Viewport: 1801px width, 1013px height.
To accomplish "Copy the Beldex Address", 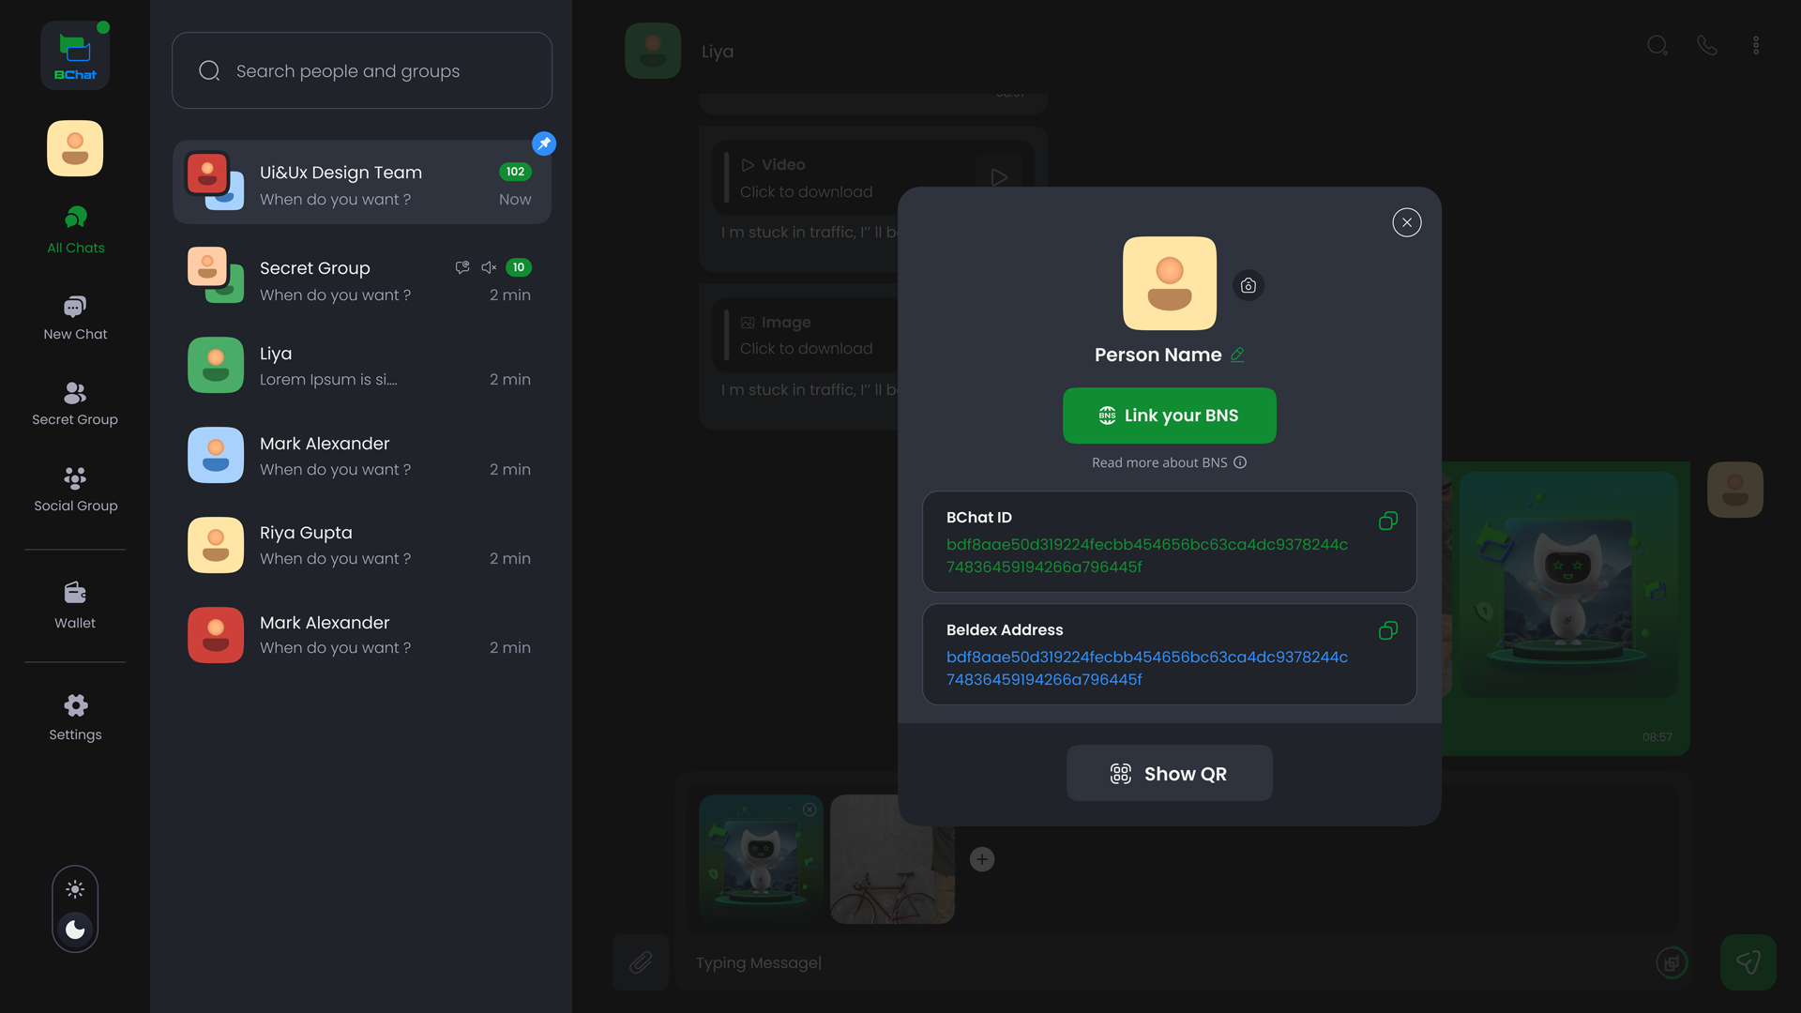I will coord(1388,630).
